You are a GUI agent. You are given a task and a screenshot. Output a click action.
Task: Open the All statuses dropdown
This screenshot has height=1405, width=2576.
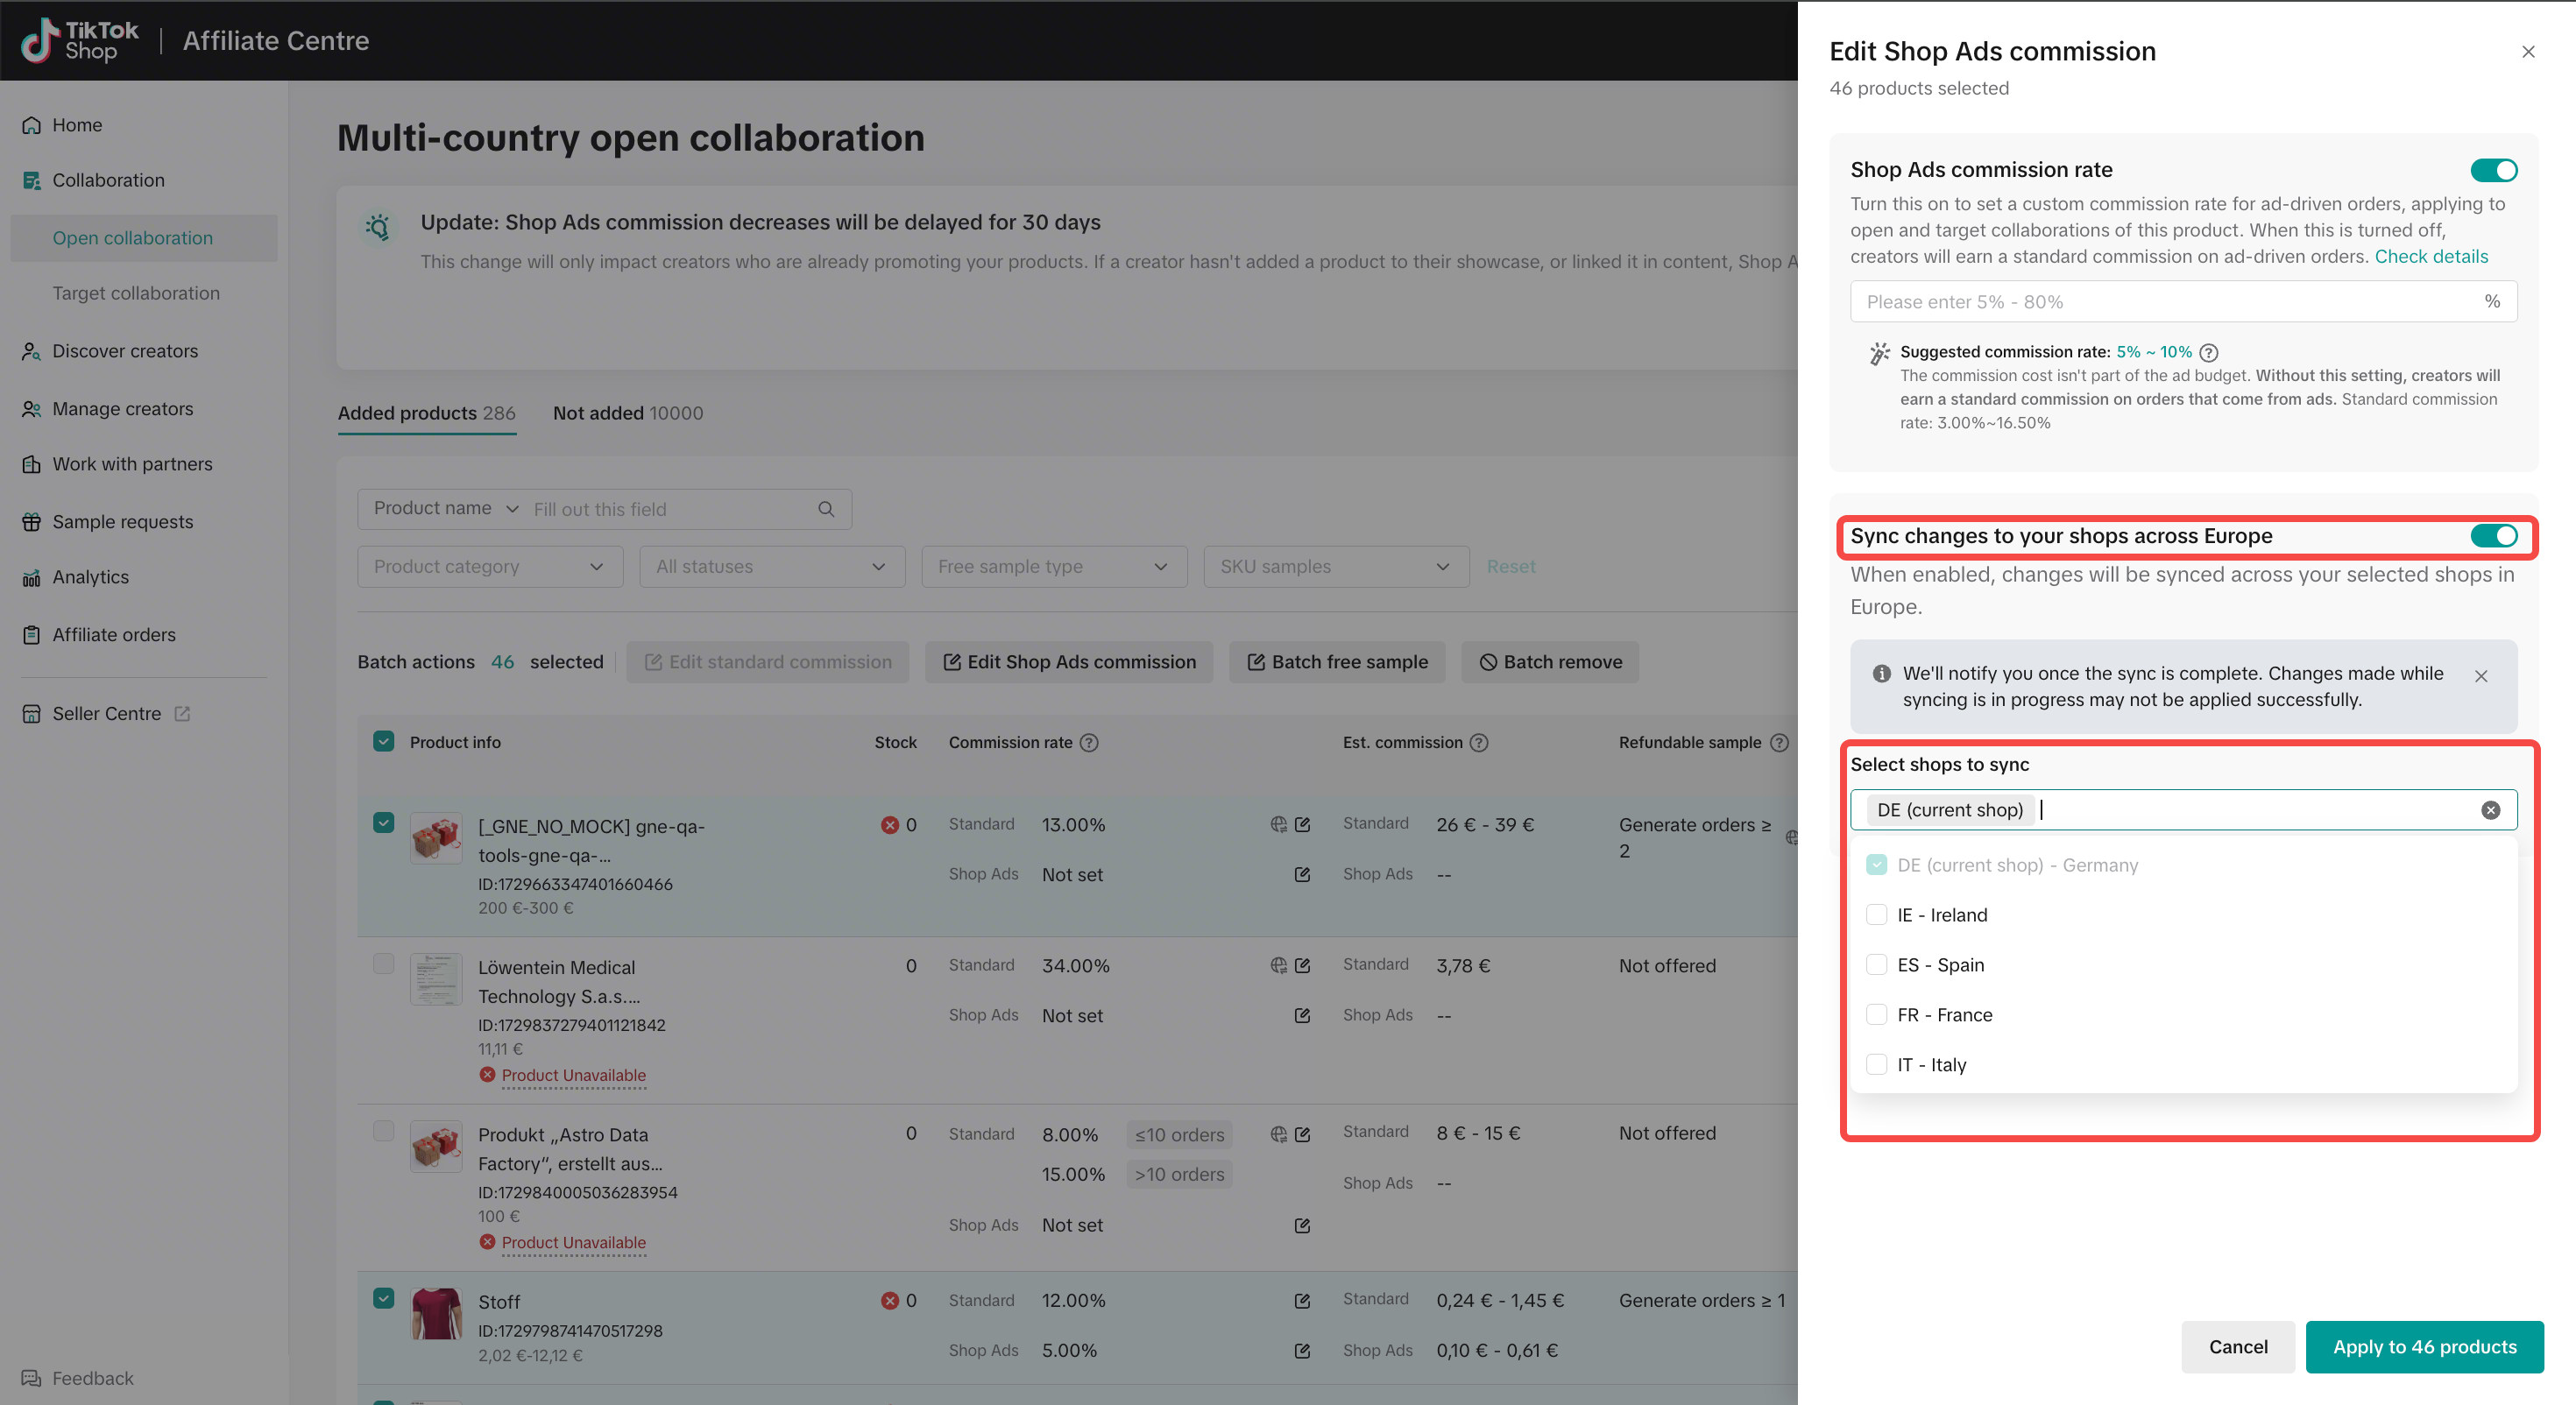click(x=772, y=566)
